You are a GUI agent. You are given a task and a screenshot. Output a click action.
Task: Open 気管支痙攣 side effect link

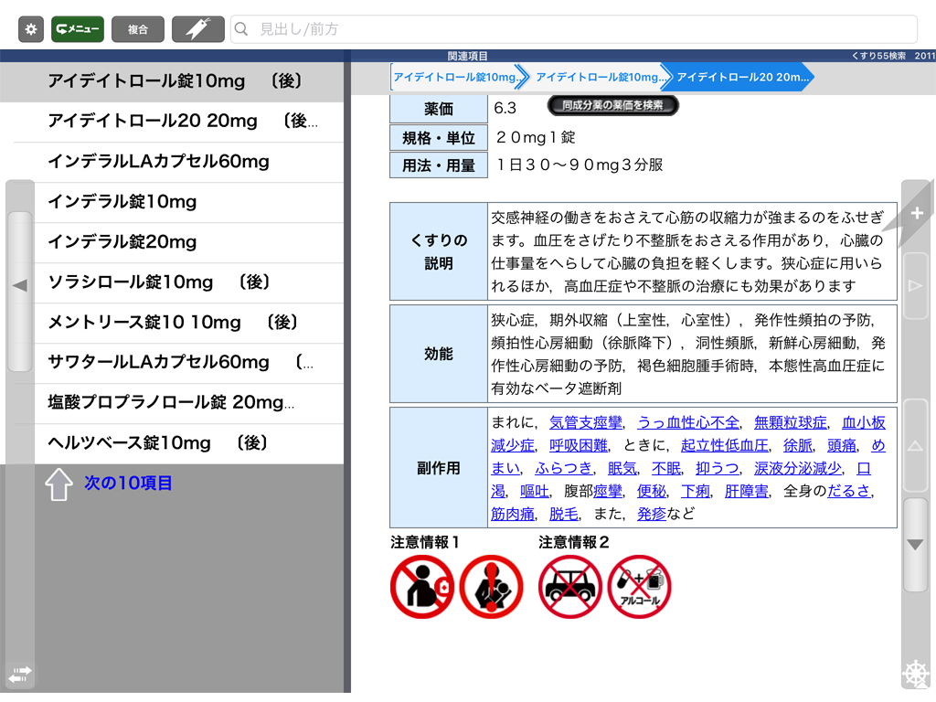click(x=586, y=422)
